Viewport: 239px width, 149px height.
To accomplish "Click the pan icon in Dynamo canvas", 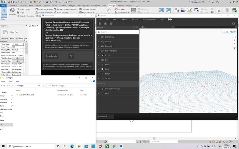I will 234,48.
